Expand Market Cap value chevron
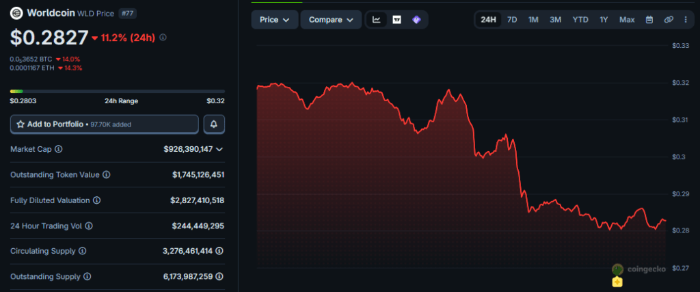Screen dimensions: 700x292 pos(219,149)
